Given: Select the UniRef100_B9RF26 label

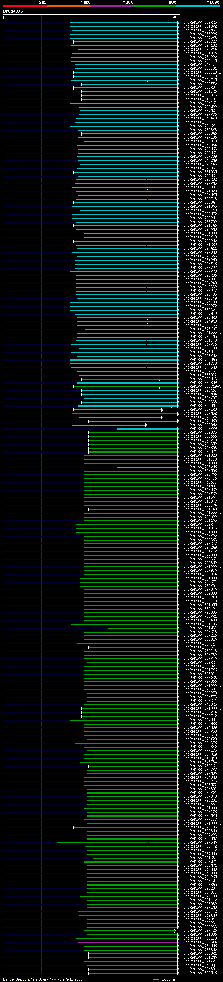Looking at the screenshot, I should pos(200,930).
